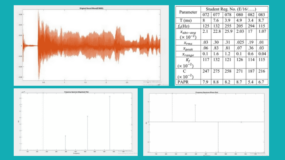Viewport: 285px width, 160px height.
Task: Click the Frequency axis label of magnitude plot
Action: point(76,153)
